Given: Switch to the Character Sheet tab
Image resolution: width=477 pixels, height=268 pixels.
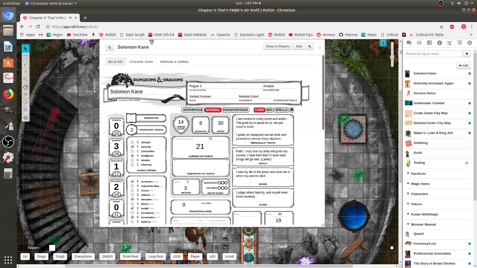Looking at the screenshot, I should (x=141, y=62).
